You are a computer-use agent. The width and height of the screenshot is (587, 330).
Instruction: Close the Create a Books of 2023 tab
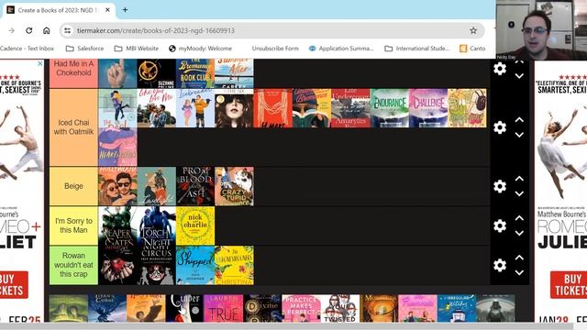tap(107, 10)
